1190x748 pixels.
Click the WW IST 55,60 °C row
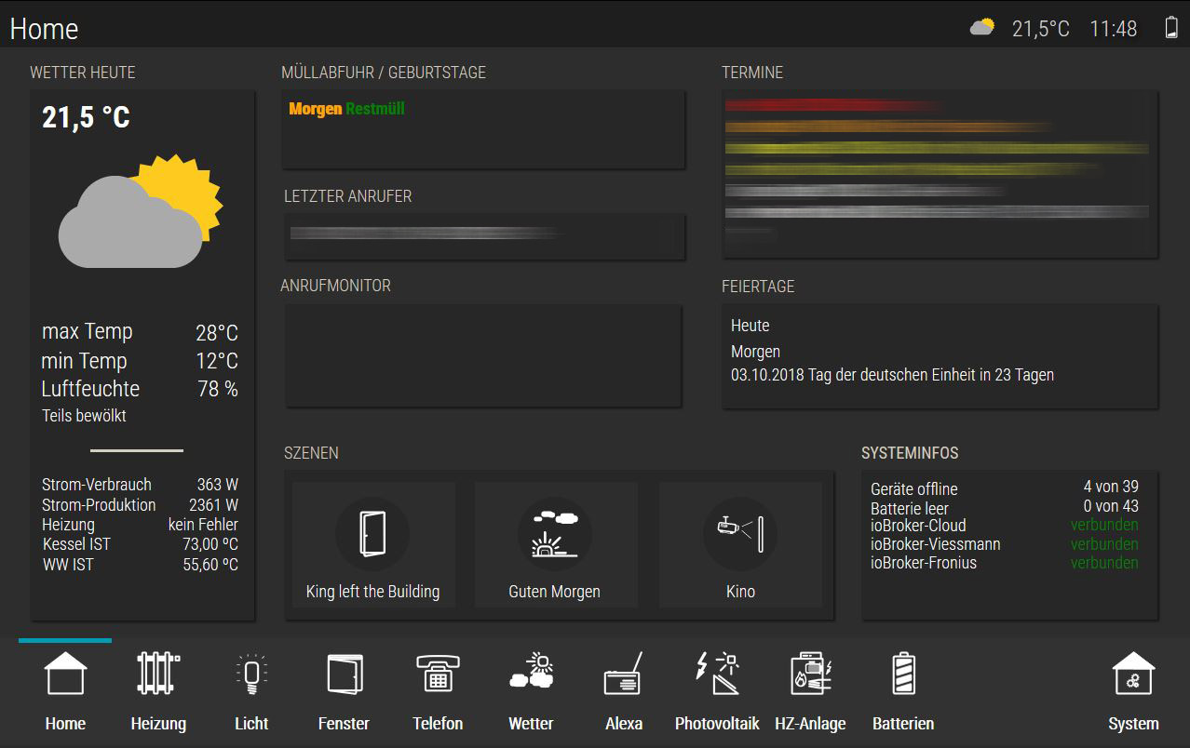[140, 565]
